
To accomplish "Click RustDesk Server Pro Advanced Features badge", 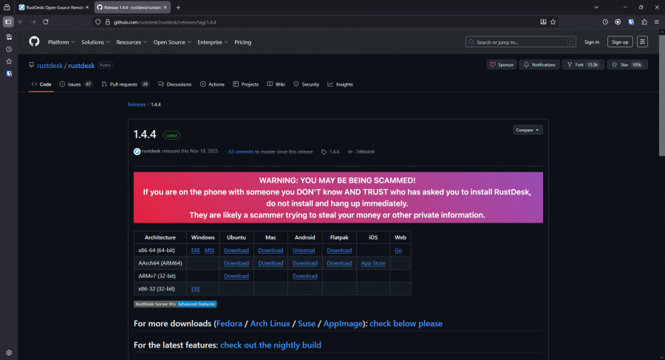I will [175, 304].
